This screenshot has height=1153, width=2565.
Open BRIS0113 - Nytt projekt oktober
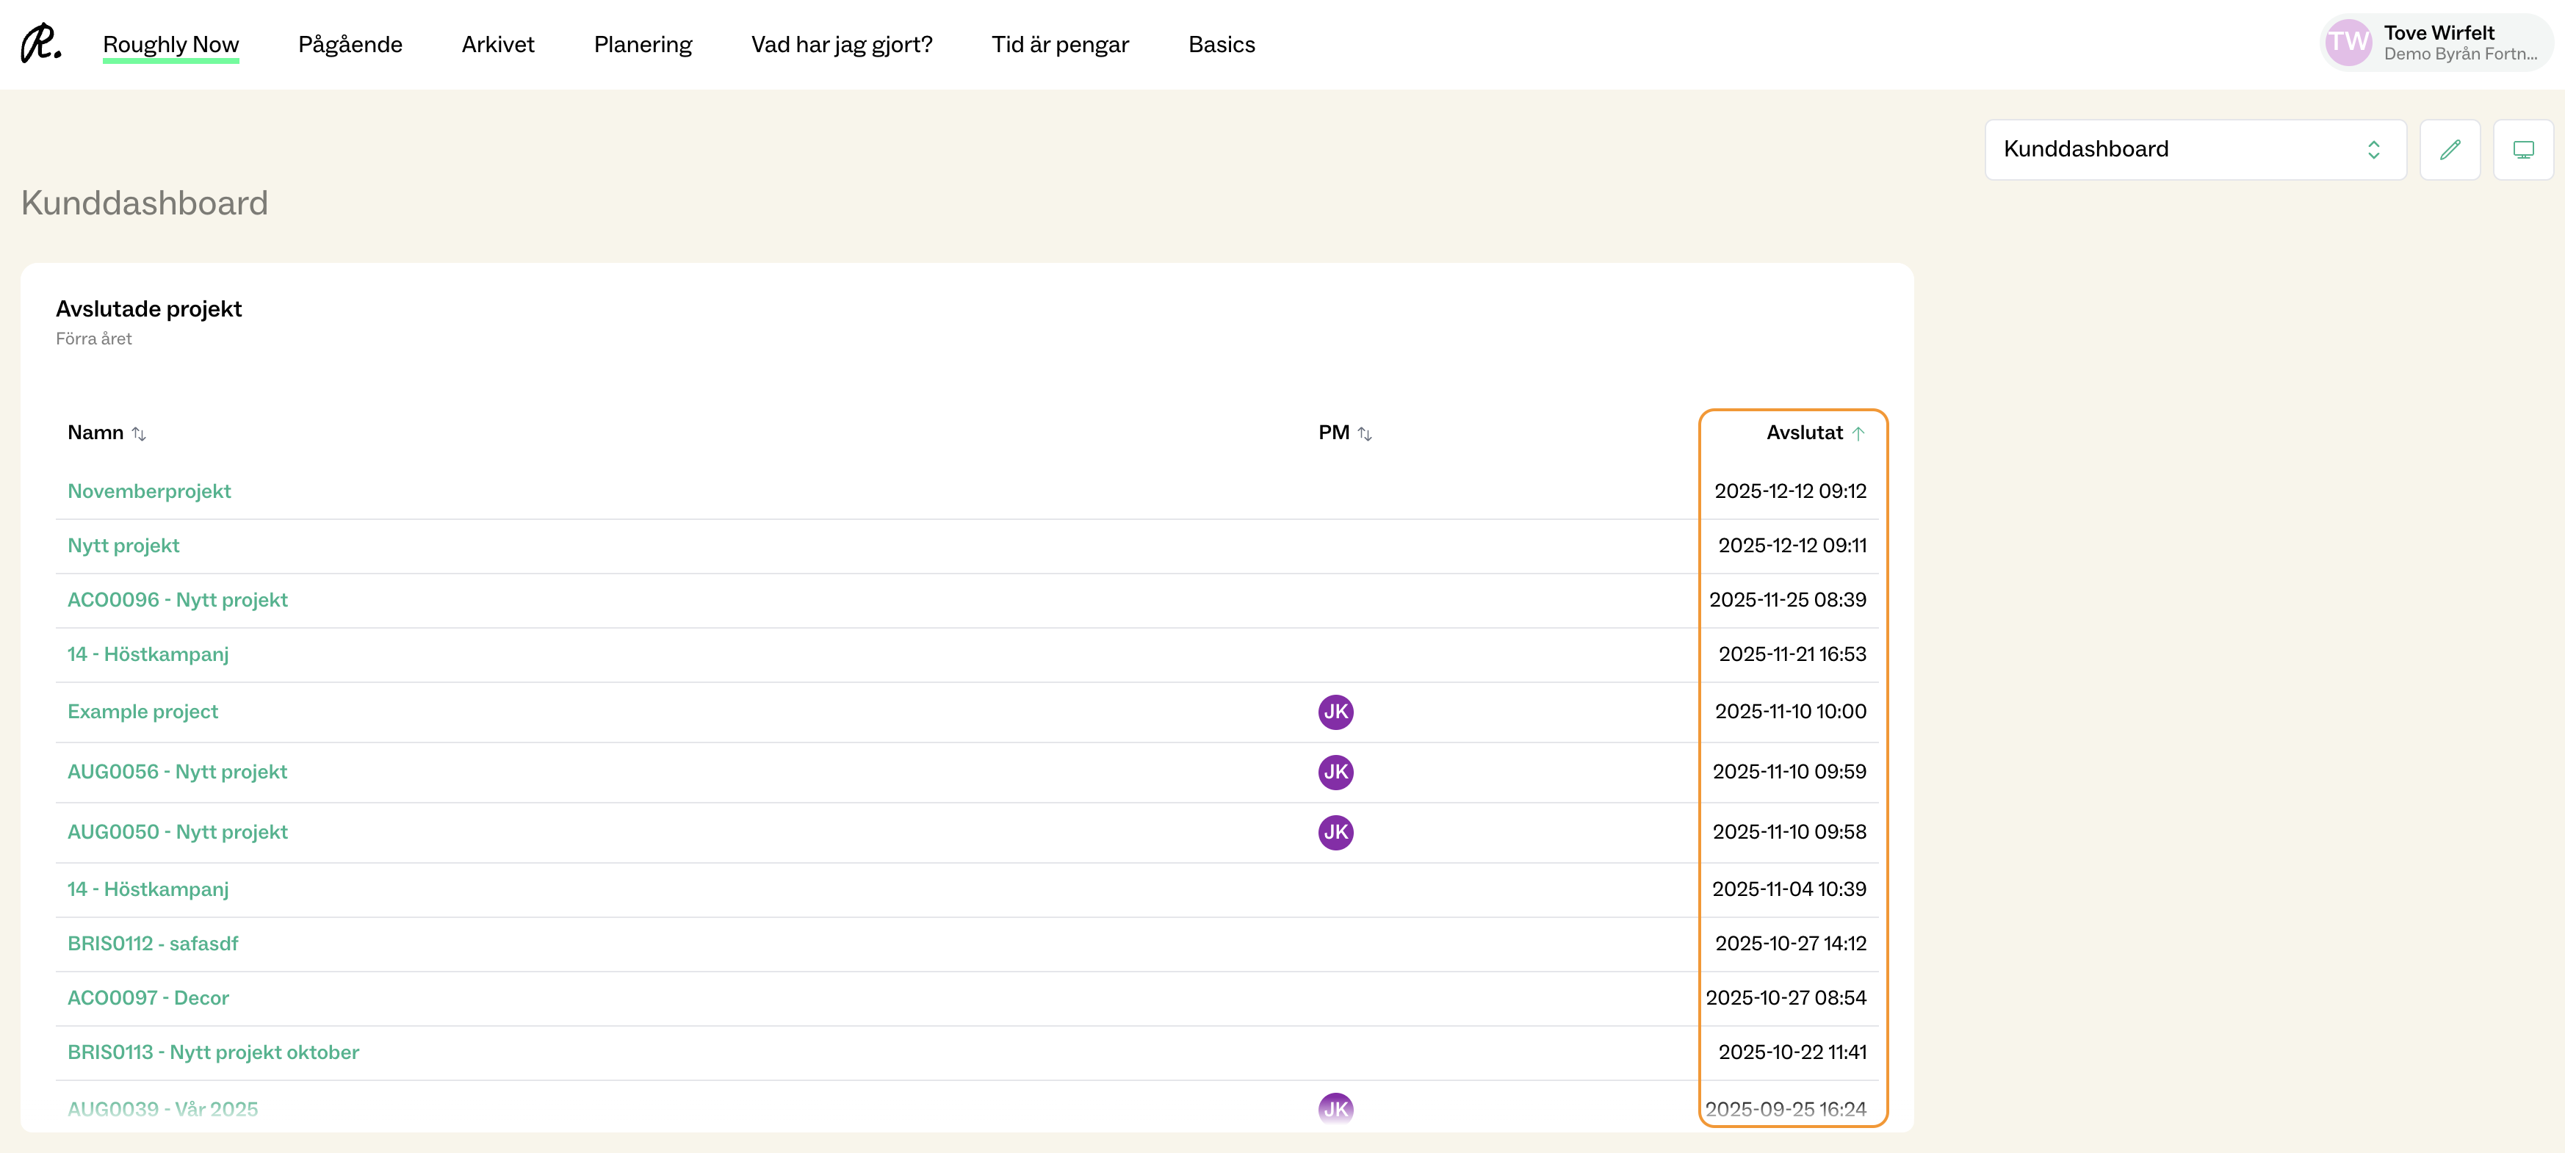(x=213, y=1052)
